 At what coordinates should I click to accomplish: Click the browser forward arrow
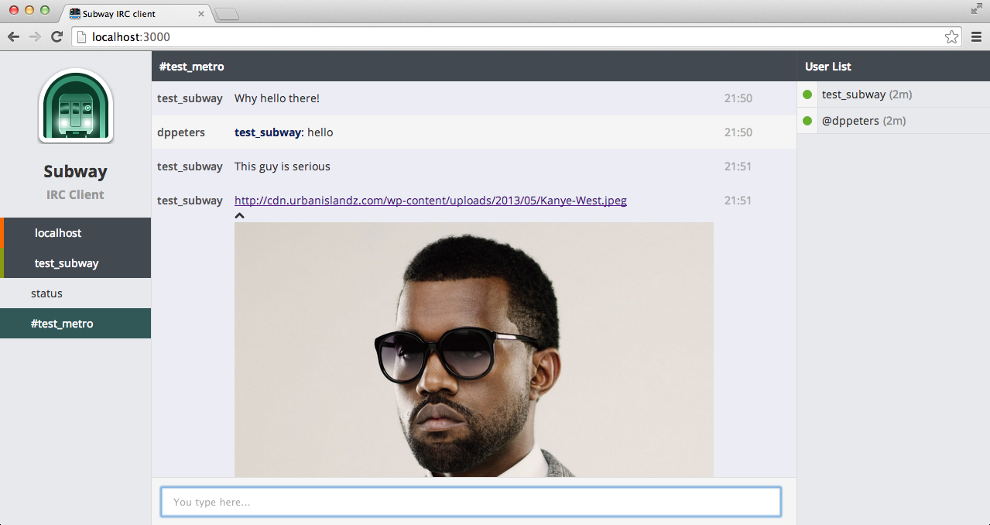point(35,36)
